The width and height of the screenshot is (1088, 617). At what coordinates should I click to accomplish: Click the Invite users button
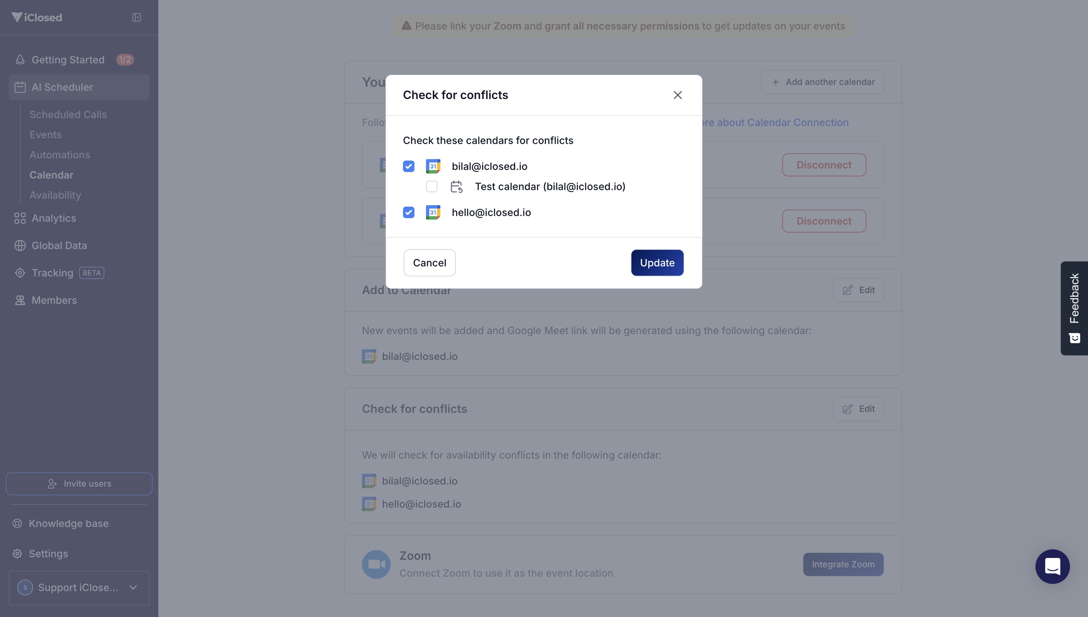point(79,483)
